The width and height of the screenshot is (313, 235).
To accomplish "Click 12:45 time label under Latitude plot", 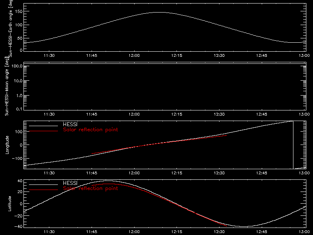I will tap(262, 232).
